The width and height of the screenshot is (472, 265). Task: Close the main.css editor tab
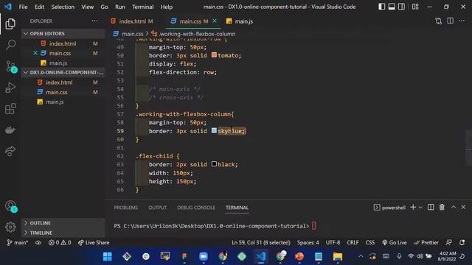pyautogui.click(x=215, y=21)
